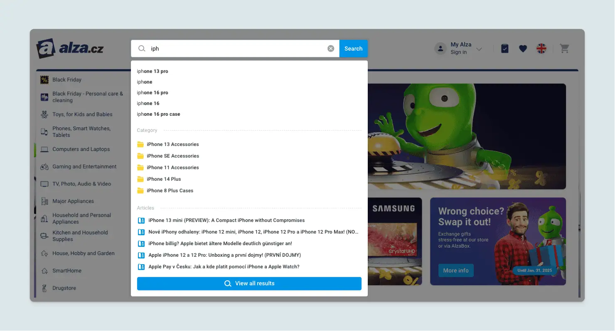Click the Toys, for Kids and Babies teddy icon

(44, 114)
